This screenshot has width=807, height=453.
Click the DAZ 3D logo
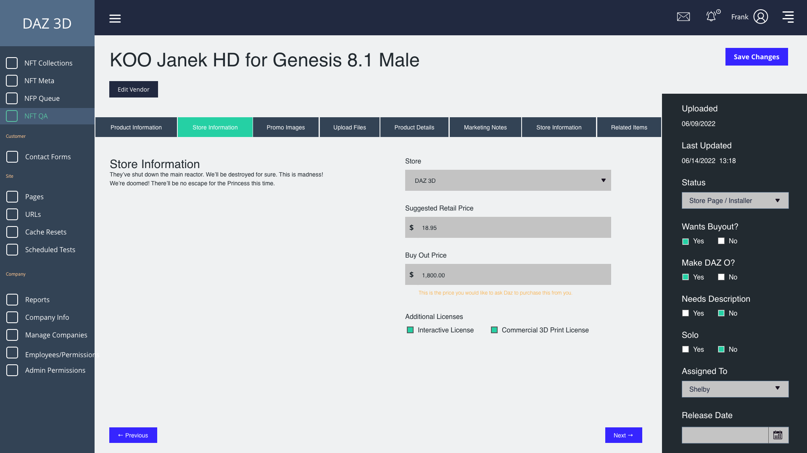pyautogui.click(x=47, y=24)
